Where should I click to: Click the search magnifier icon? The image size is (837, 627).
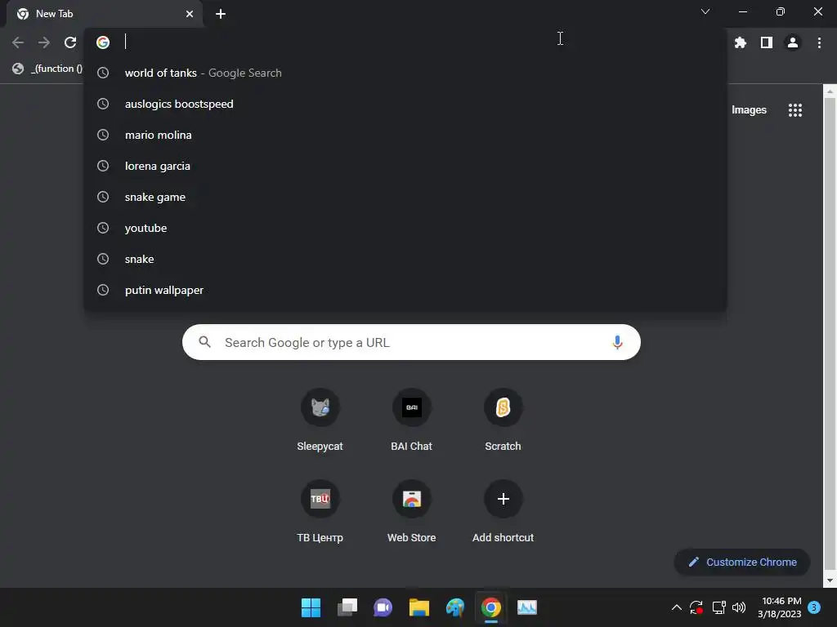click(x=205, y=342)
